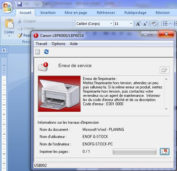Undo the last action in Word

[x=26, y=4]
